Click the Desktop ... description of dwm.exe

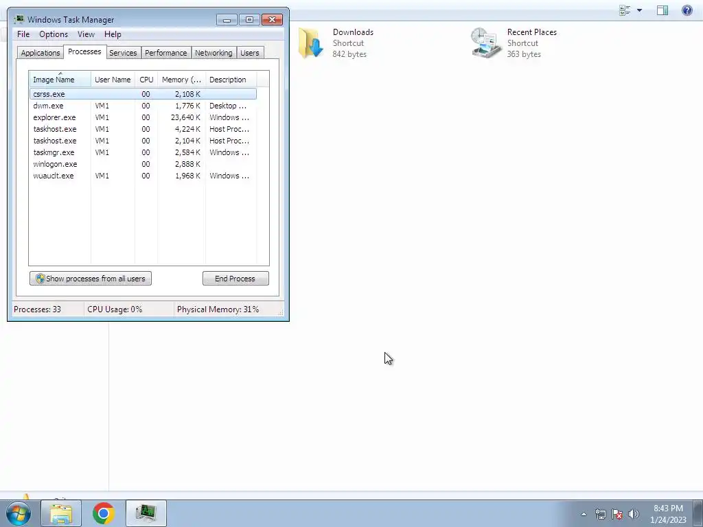pos(228,106)
